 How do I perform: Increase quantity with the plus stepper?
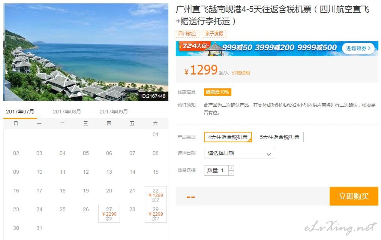tap(231, 168)
